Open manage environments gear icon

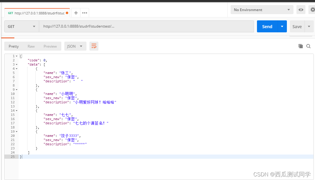pyautogui.click(x=312, y=10)
